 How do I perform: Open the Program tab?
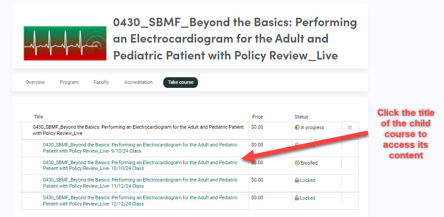69,82
